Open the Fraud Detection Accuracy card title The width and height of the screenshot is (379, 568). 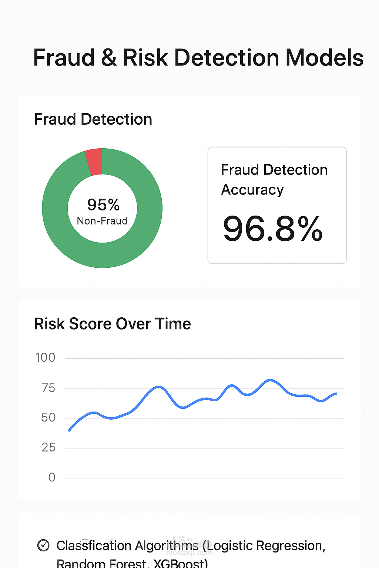tap(274, 179)
